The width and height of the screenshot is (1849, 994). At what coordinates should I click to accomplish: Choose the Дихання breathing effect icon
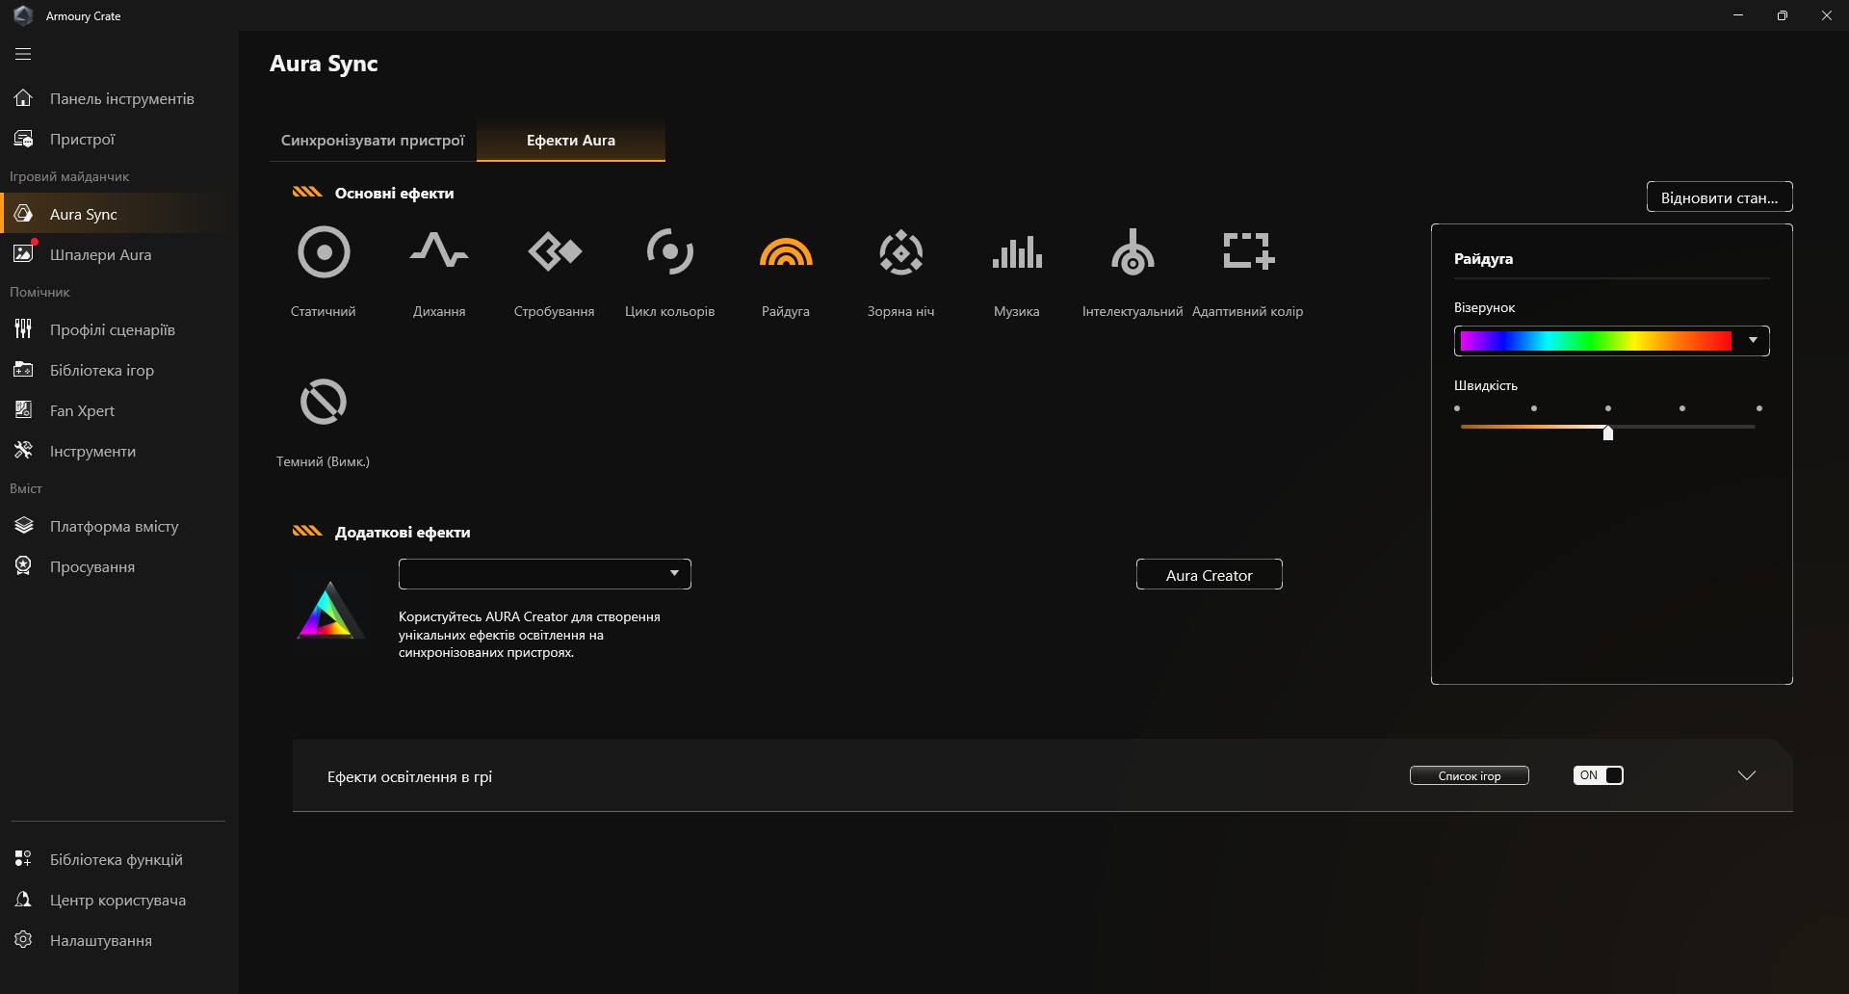[x=439, y=250]
